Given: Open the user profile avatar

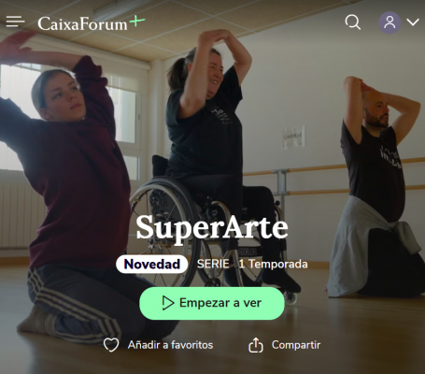Looking at the screenshot, I should click(x=390, y=22).
